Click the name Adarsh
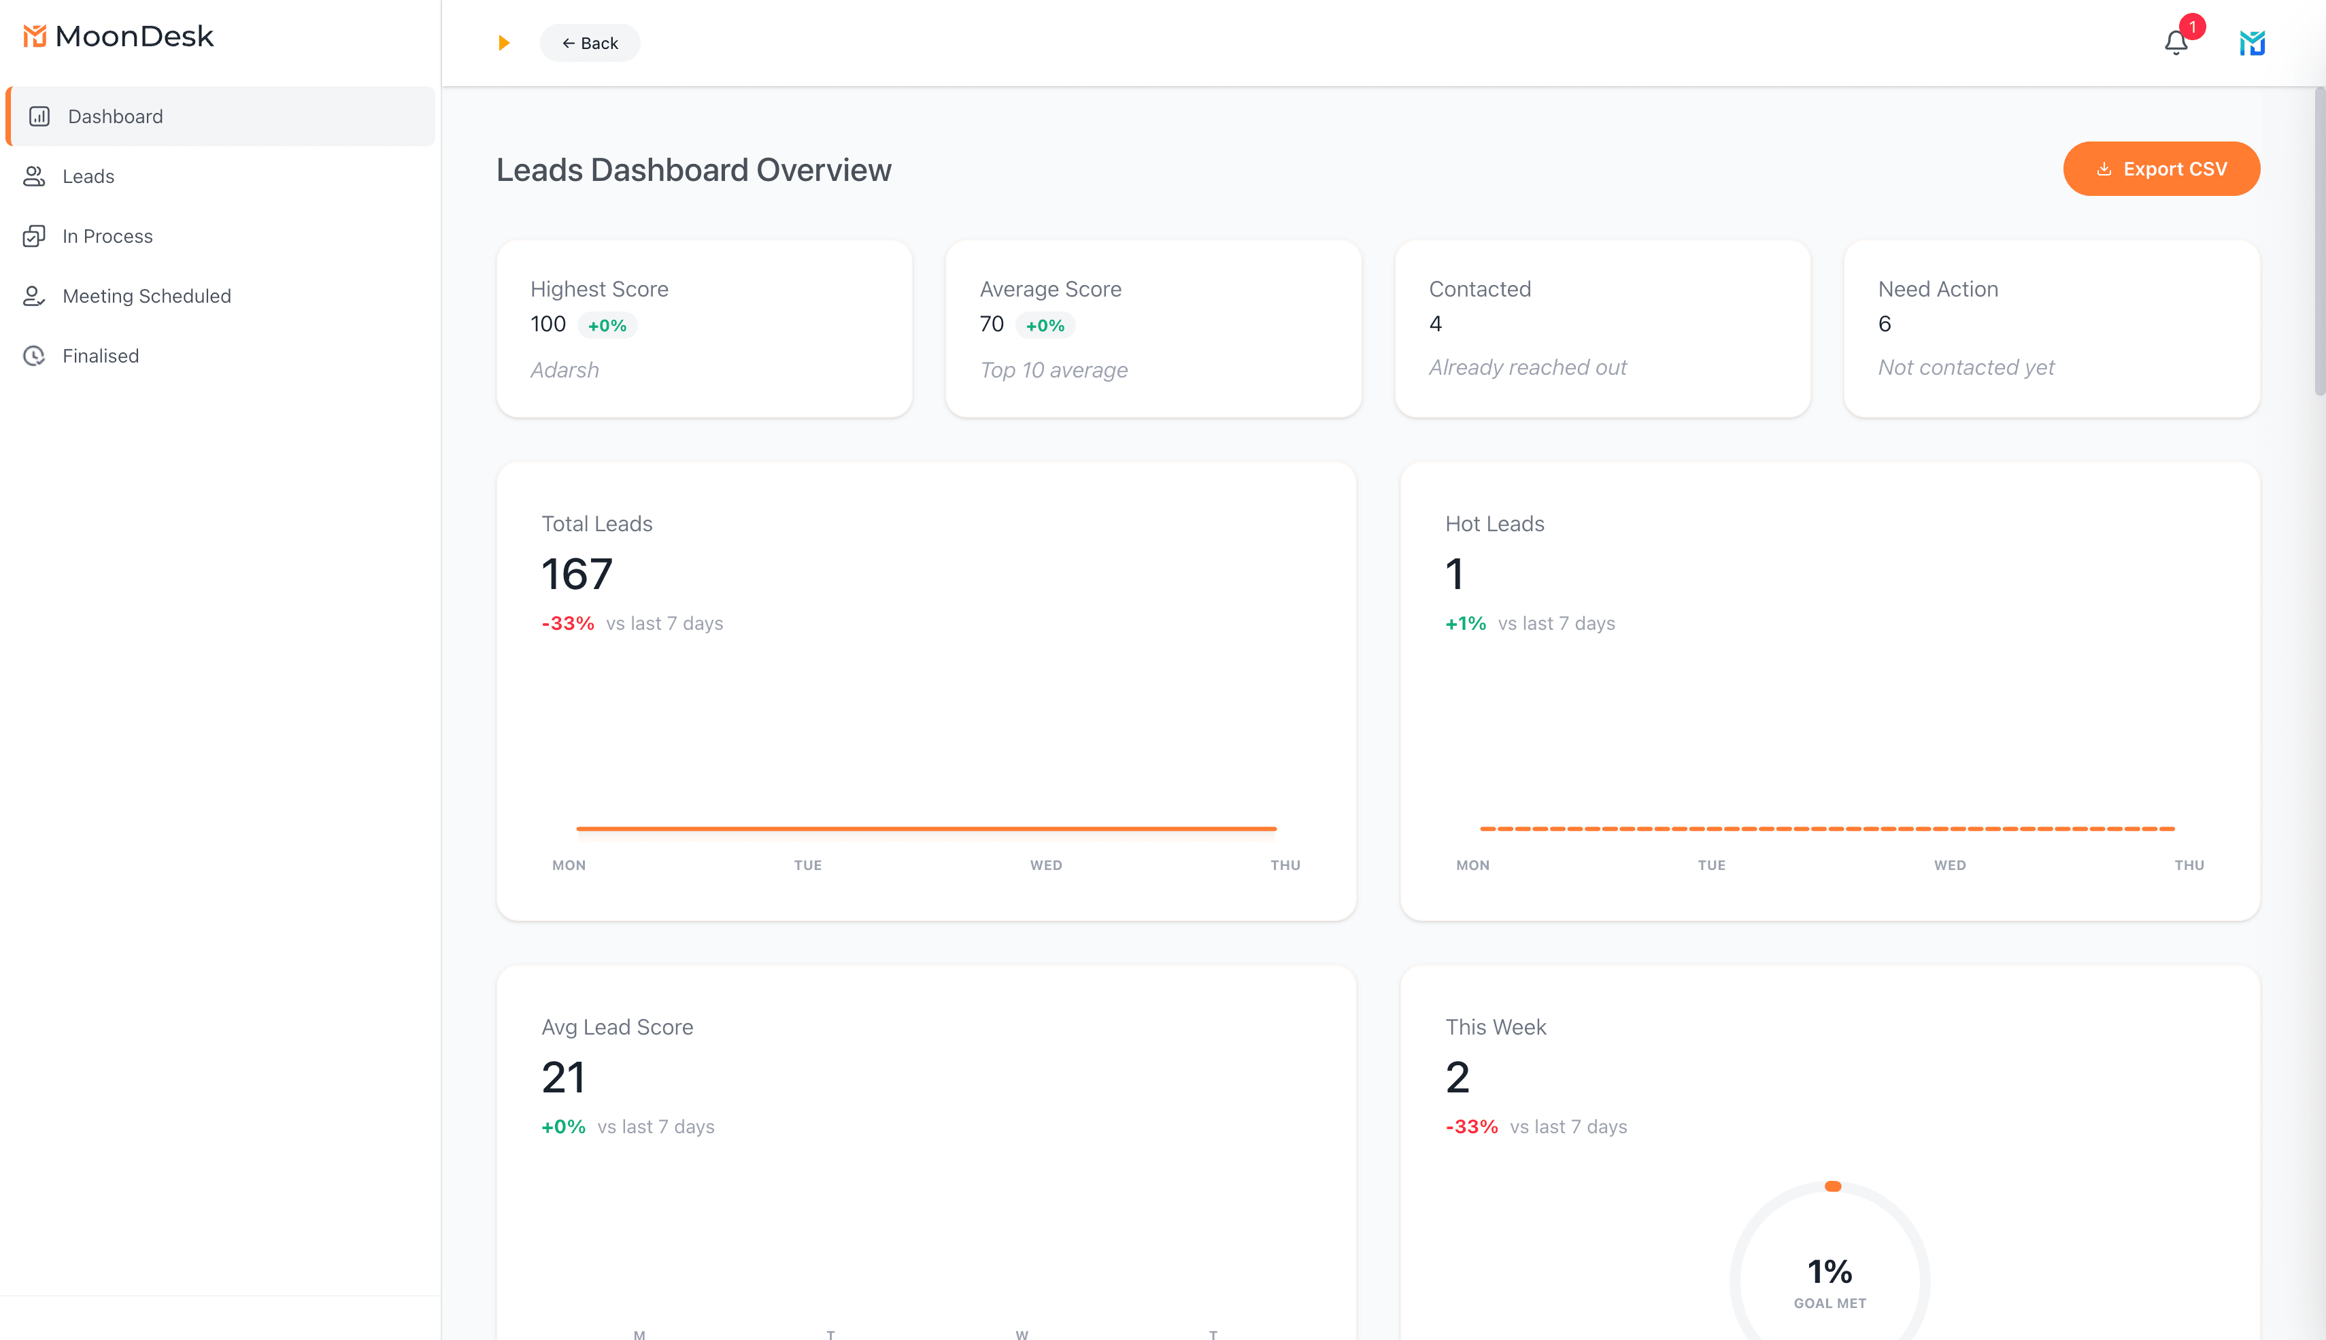The image size is (2326, 1340). pyautogui.click(x=565, y=370)
